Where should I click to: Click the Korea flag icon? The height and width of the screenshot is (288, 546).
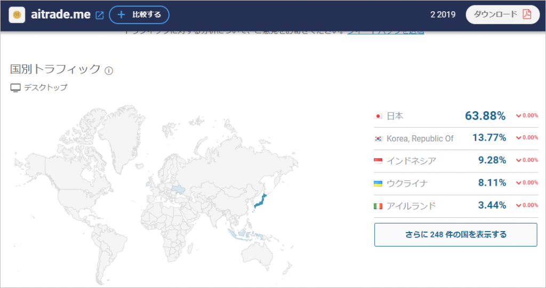pos(378,139)
